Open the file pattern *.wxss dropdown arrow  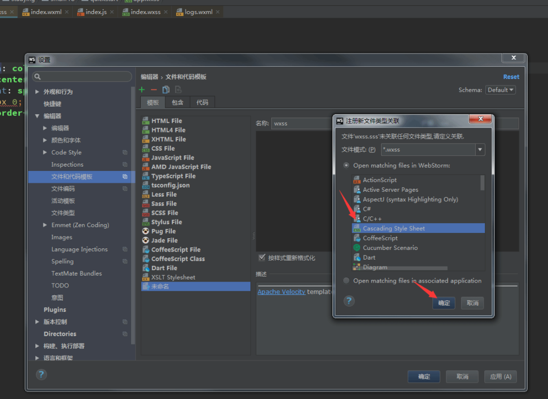[x=480, y=150]
